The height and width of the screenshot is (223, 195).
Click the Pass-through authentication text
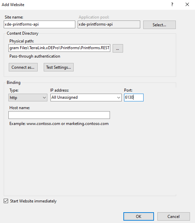pyautogui.click(x=35, y=56)
